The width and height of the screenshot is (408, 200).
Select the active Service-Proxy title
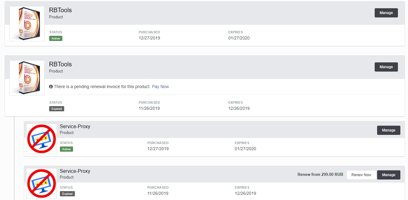click(75, 126)
